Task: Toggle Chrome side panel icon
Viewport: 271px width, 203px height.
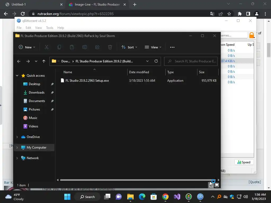Action: (248, 14)
